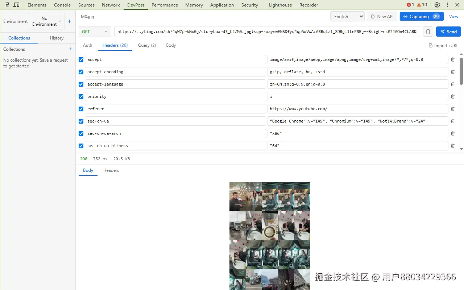Uncheck the accept-language header checkbox
Viewport: 464px width, 290px height.
(81, 84)
